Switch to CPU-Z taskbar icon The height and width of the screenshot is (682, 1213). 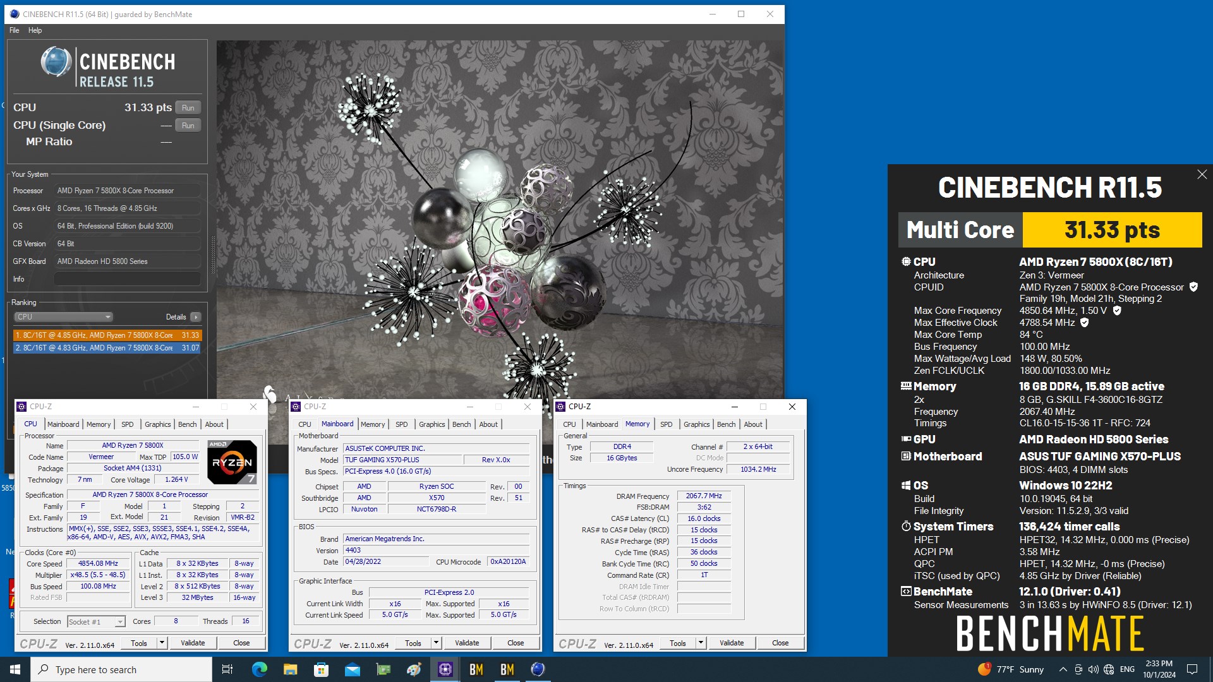(x=445, y=669)
